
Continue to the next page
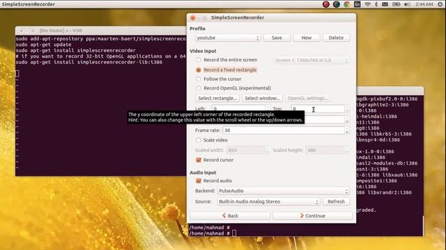313,216
